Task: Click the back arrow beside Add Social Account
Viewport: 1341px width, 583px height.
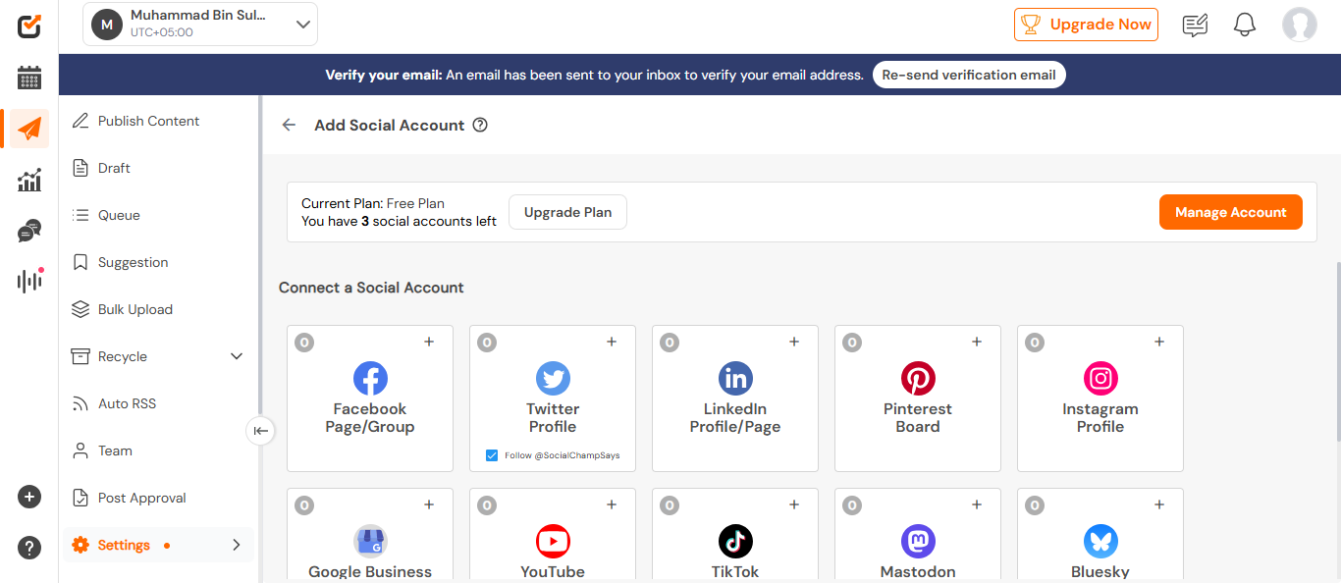Action: click(x=289, y=125)
